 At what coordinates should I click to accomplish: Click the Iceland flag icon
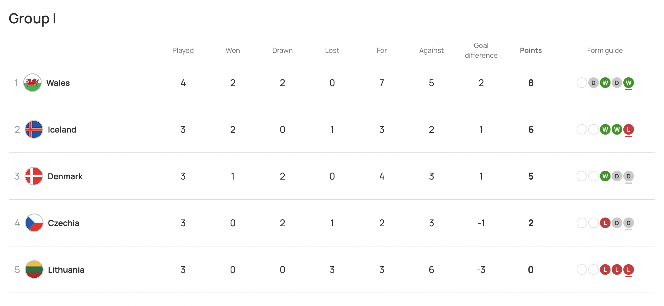tap(34, 129)
